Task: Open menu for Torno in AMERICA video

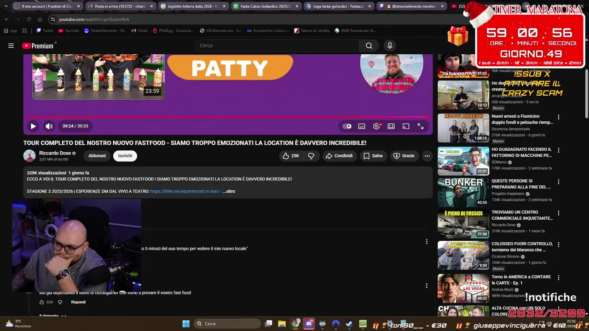Action: point(559,278)
